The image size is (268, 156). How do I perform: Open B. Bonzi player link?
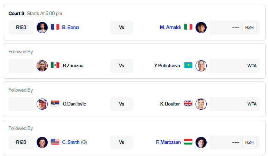pos(70,28)
